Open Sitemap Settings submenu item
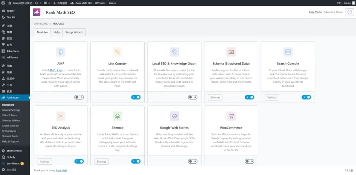Screen dimensions: 356x175 pyautogui.click(x=11, y=121)
